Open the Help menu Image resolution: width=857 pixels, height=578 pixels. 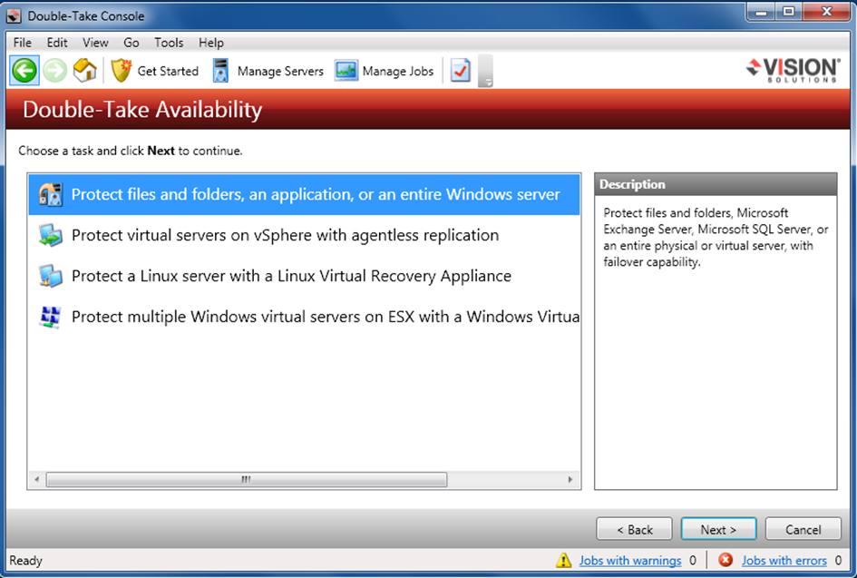click(211, 43)
